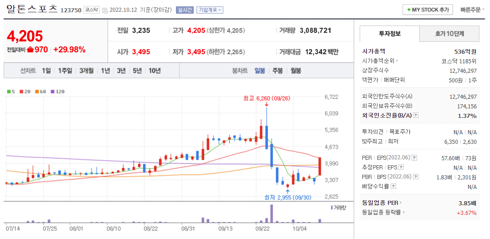Screen dimensions: 490x239
Task: Click the 최저 2,955 (09/30) chart marker
Action: click(288, 197)
